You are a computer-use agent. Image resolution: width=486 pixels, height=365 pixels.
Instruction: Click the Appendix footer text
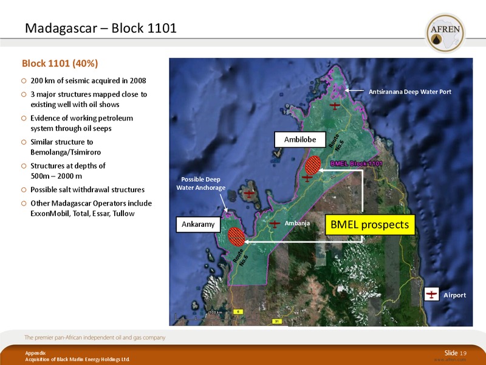pos(35,353)
